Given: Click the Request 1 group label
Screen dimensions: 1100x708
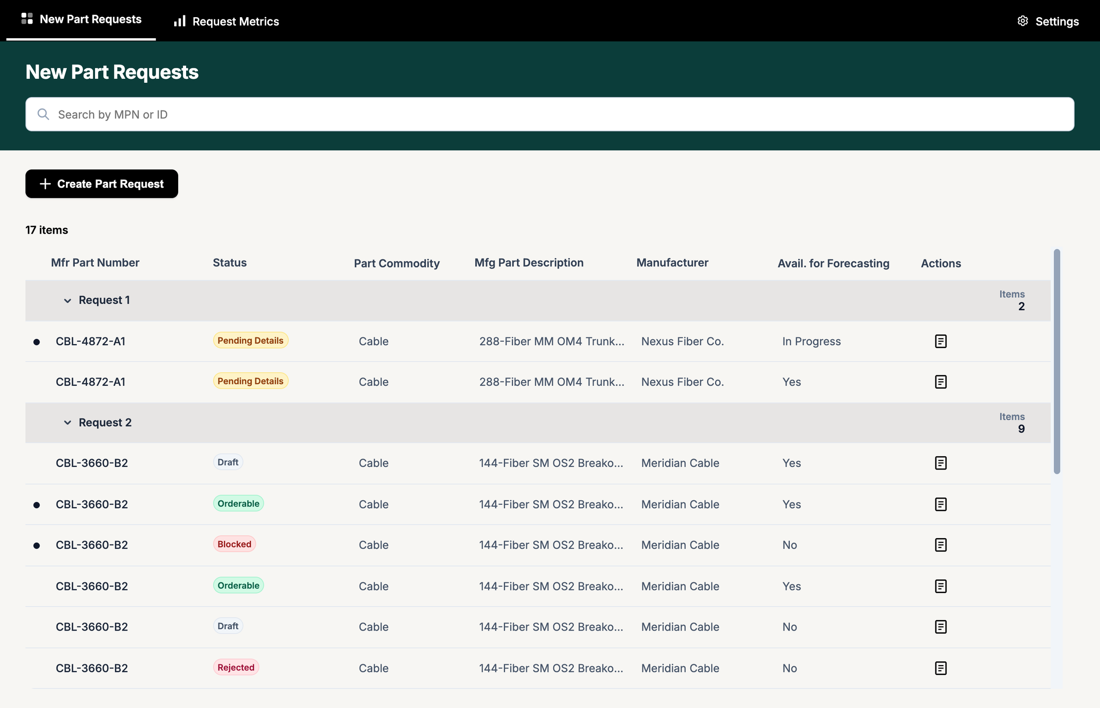Looking at the screenshot, I should 104,300.
